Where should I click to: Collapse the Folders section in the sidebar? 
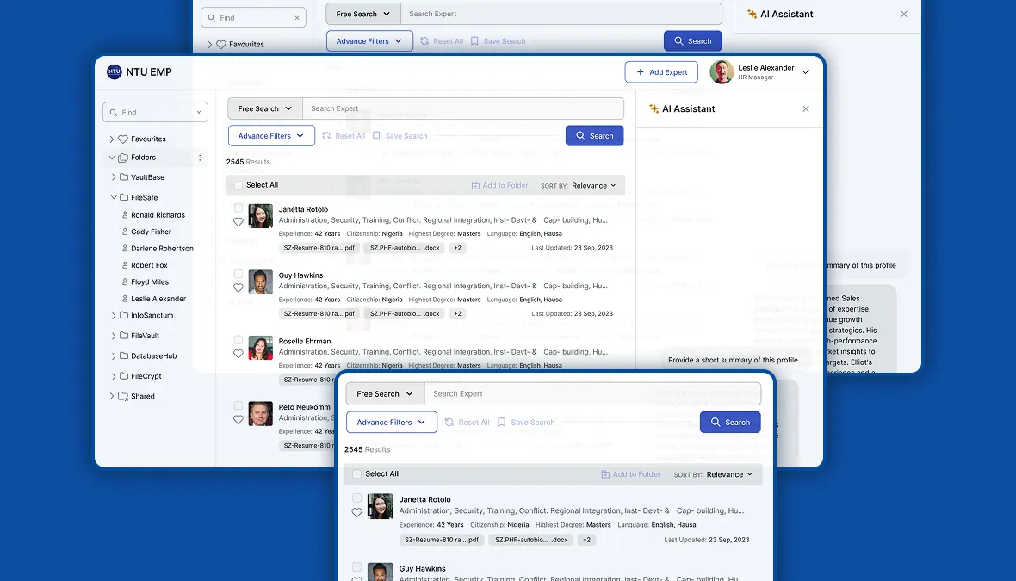pos(111,158)
